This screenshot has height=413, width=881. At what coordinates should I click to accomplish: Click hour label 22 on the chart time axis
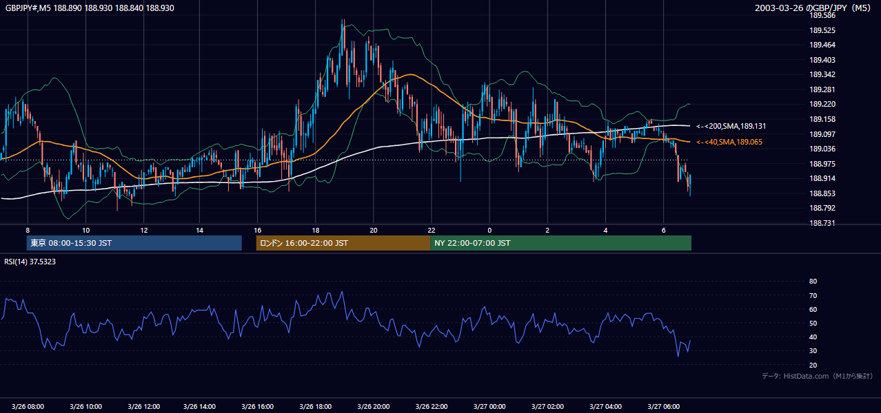coord(431,230)
